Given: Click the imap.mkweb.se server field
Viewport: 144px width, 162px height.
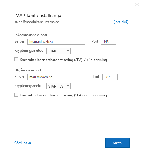Looking at the screenshot, I should [x=56, y=42].
